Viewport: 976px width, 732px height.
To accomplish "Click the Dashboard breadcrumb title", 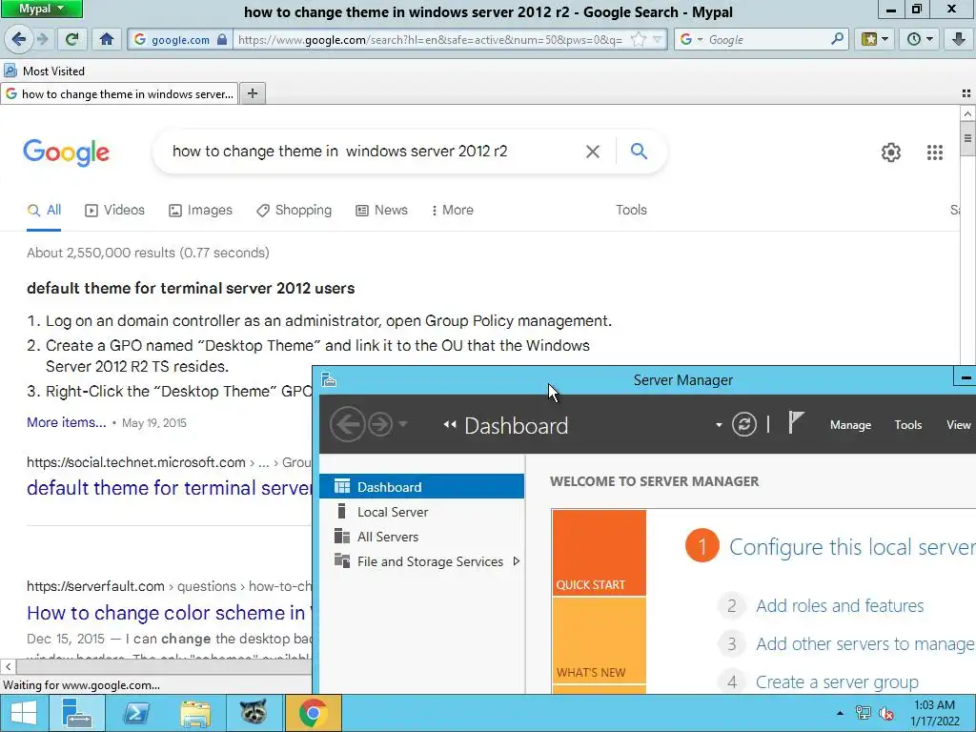I will (516, 426).
